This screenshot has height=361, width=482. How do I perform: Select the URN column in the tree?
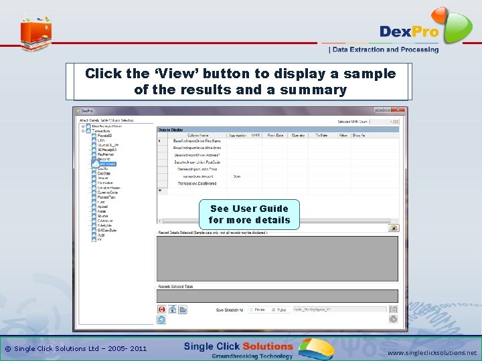(101, 140)
